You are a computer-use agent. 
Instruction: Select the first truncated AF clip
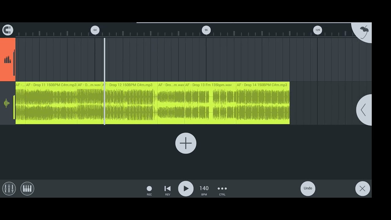click(x=20, y=103)
